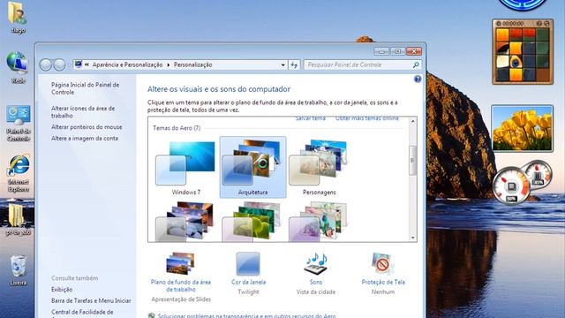Image resolution: width=565 pixels, height=318 pixels.
Task: Open the Central de Facilidade de Acesso link
Action: pyautogui.click(x=82, y=314)
